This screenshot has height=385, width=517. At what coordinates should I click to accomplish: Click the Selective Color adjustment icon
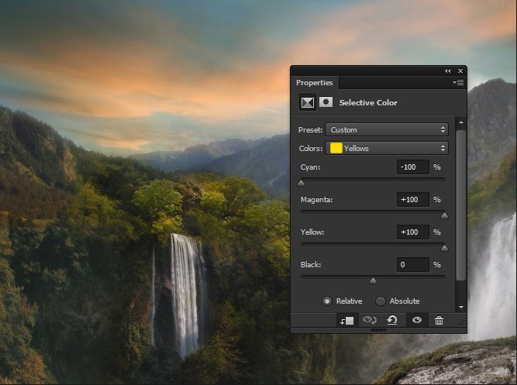click(x=308, y=102)
